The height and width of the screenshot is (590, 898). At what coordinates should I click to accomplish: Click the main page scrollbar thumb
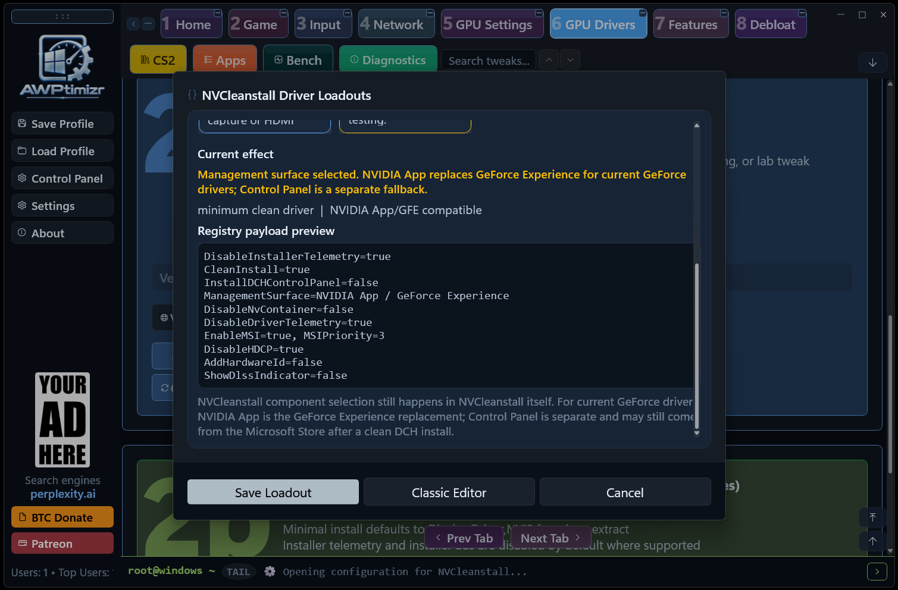point(890,394)
